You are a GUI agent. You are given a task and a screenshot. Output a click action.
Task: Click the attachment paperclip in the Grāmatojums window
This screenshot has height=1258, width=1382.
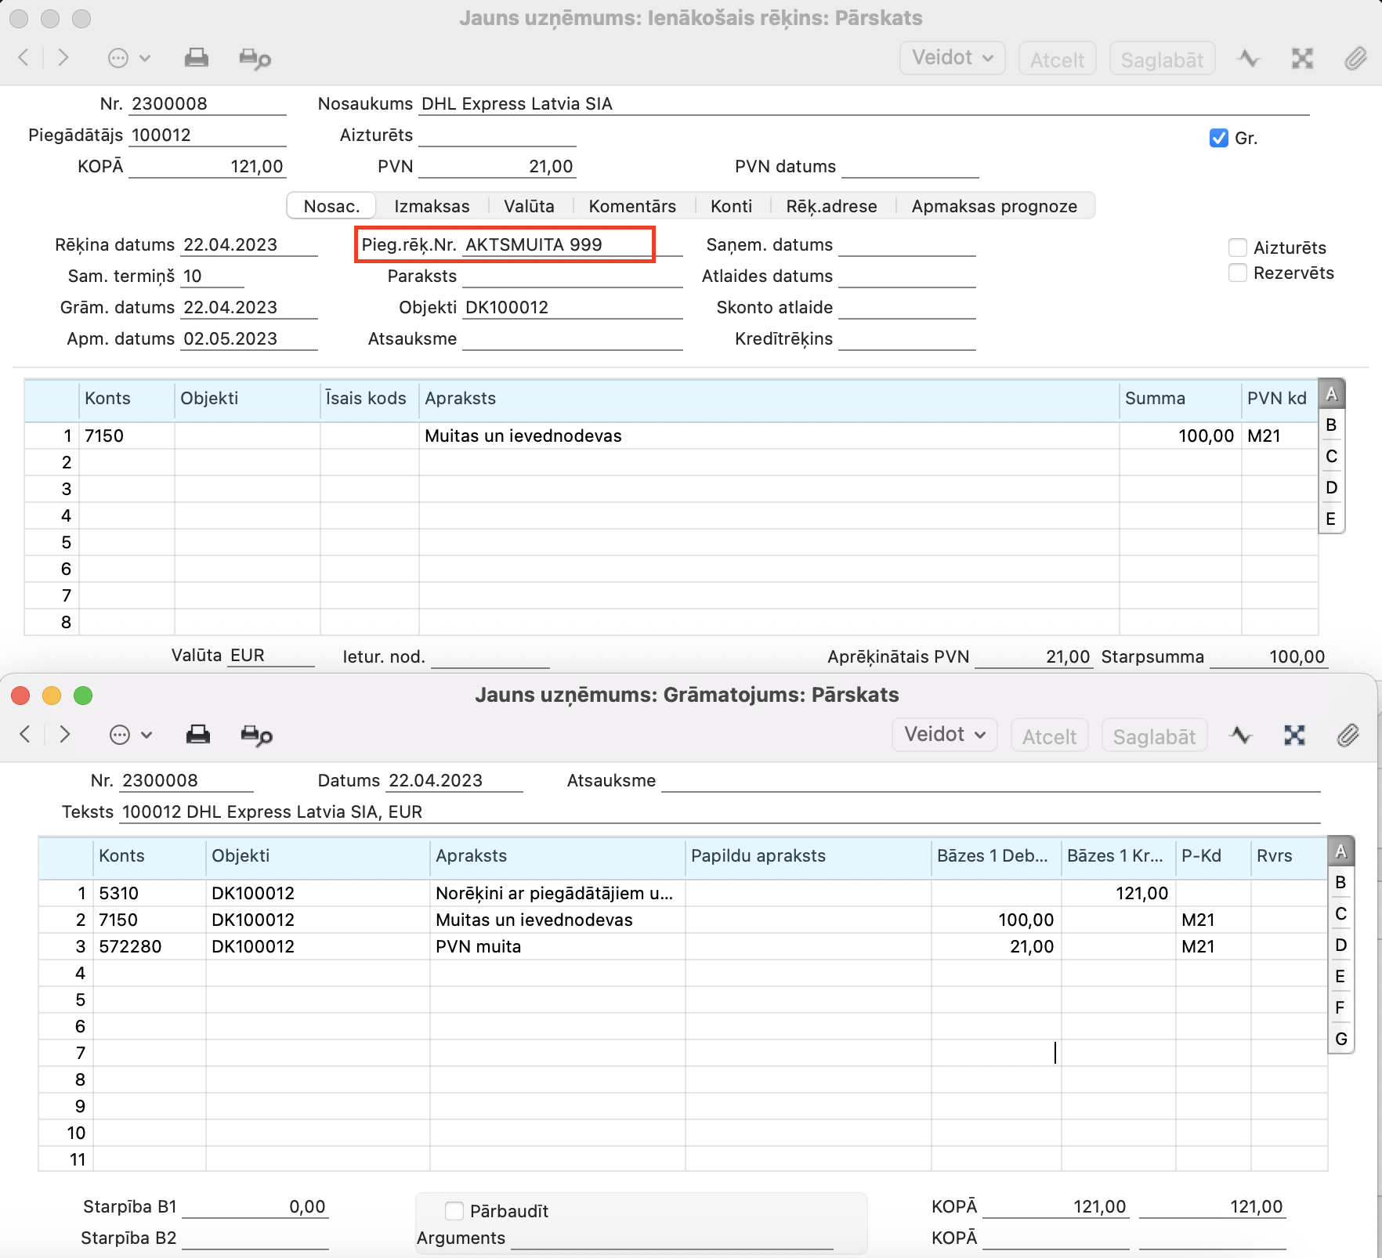[x=1348, y=735]
